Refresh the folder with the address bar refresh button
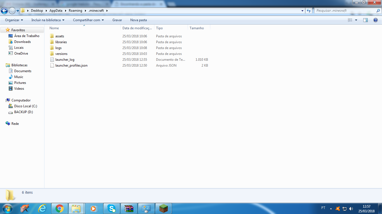This screenshot has width=382, height=214. [x=309, y=11]
